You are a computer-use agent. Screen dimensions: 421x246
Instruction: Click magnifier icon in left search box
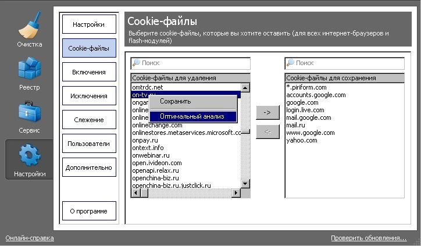tap(136, 63)
